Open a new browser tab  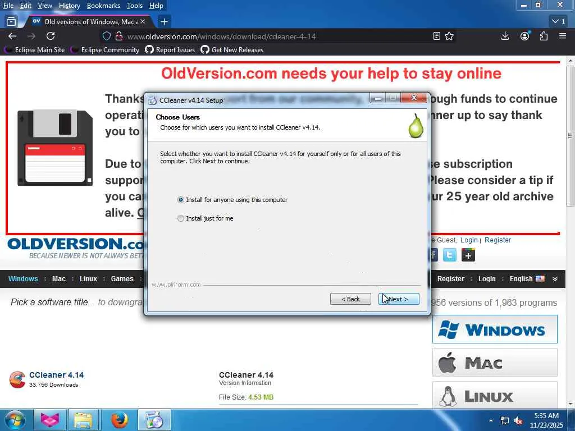coord(165,22)
